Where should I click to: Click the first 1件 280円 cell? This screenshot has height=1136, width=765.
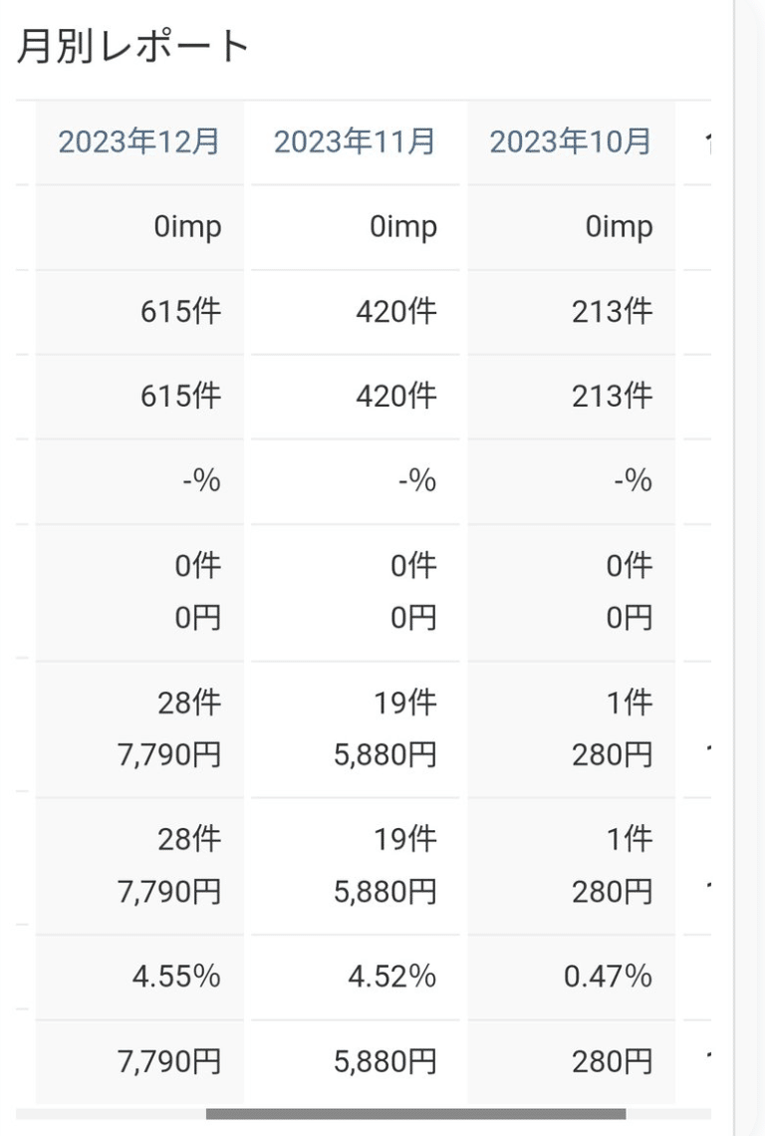click(572, 728)
